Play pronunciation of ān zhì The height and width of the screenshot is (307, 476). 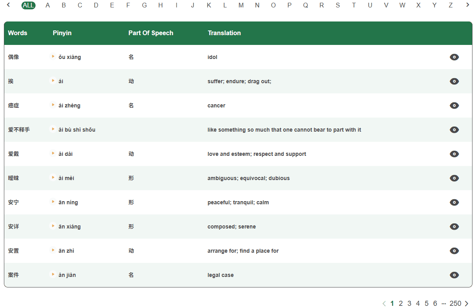(53, 251)
